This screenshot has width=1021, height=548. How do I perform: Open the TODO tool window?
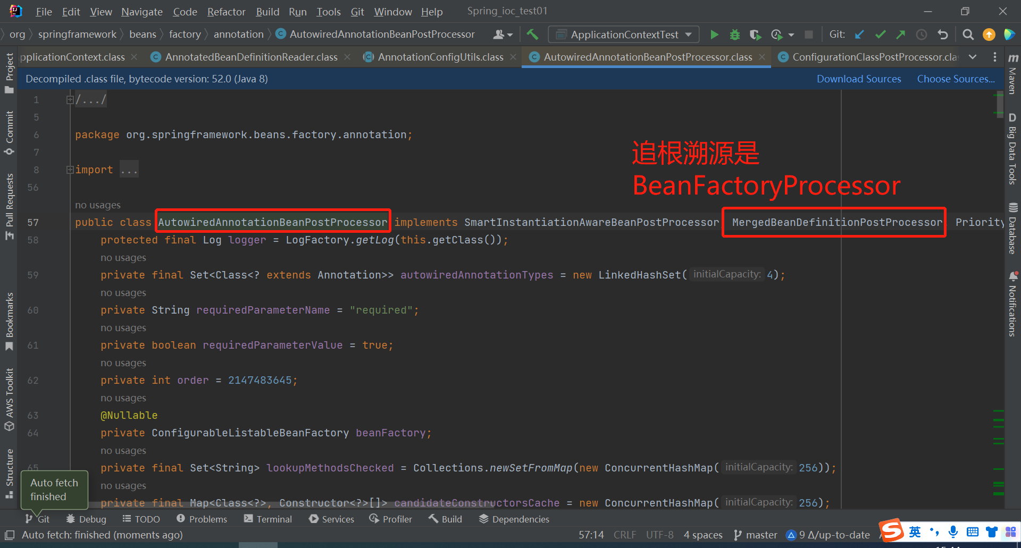click(141, 519)
